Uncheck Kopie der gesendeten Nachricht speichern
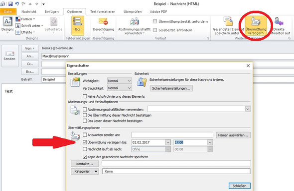This screenshot has width=294, height=191. [85, 157]
